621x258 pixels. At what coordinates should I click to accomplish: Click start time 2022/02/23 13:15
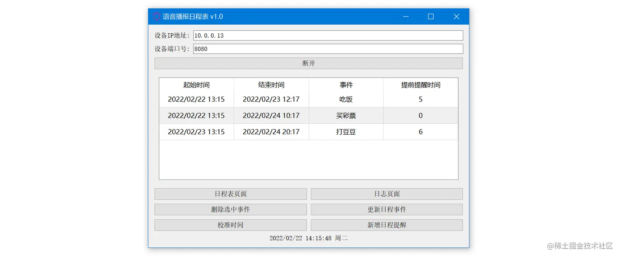(196, 132)
